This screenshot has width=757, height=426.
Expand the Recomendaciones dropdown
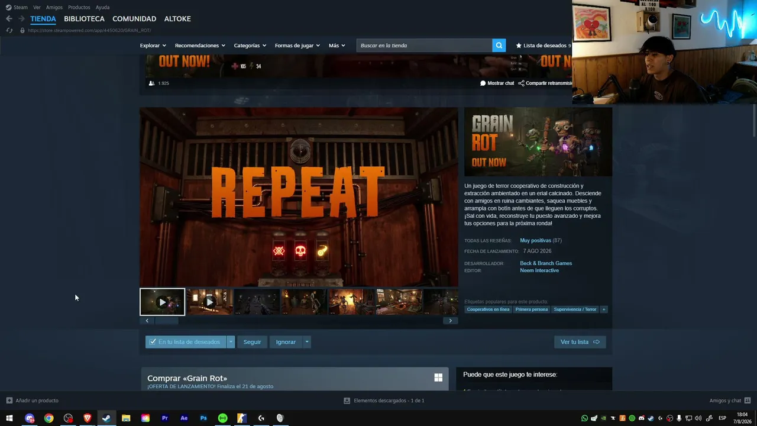(200, 46)
